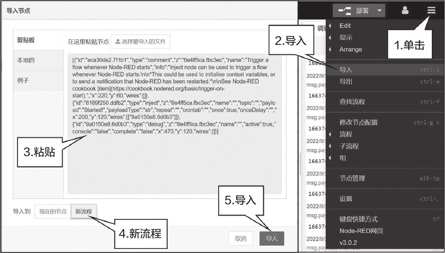Open 设置 from the menu
Viewport: 445px width, 253px height.
point(346,199)
